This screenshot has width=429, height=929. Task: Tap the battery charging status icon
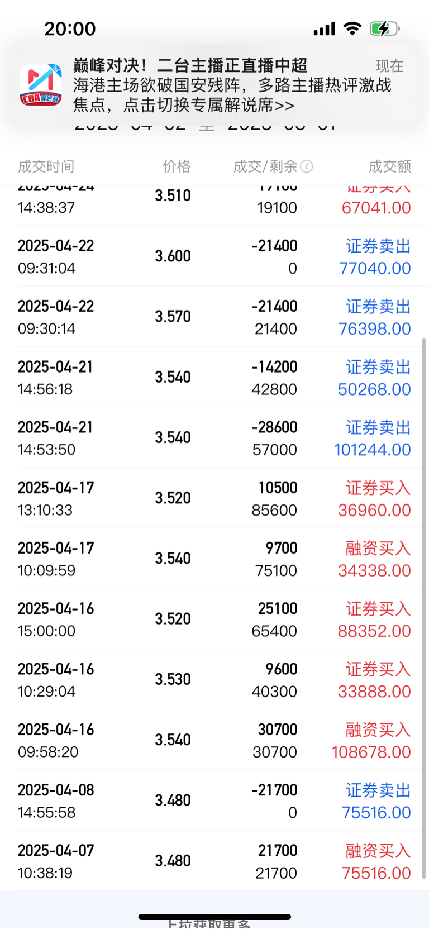[384, 28]
